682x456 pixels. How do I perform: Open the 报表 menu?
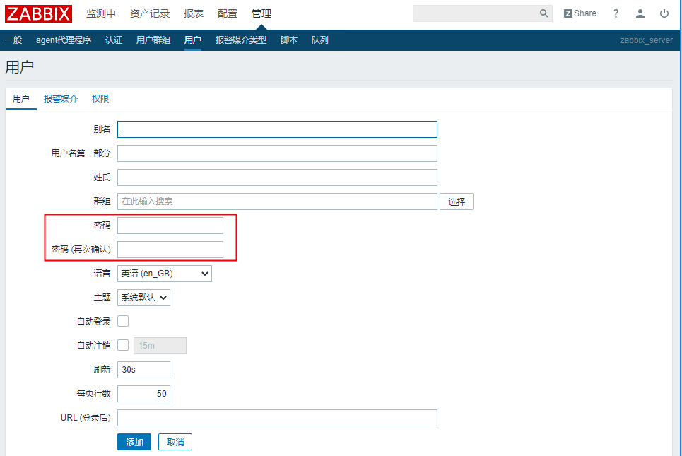pyautogui.click(x=194, y=13)
